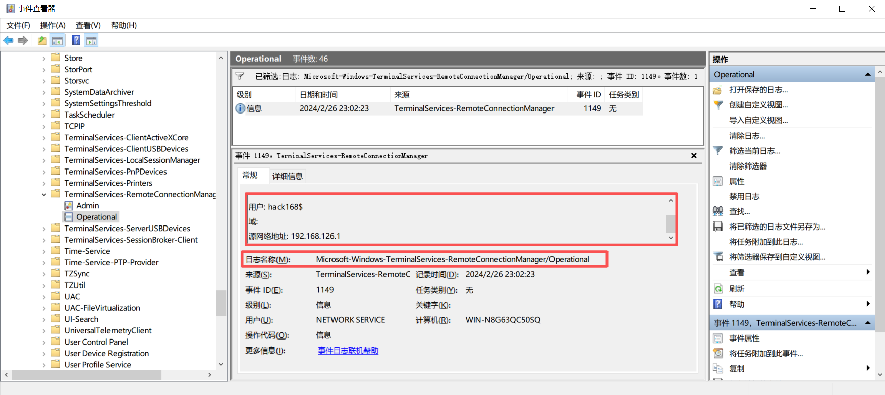The height and width of the screenshot is (395, 885).
Task: Select the Admin log under RemoteConnectionManager
Action: pos(87,206)
